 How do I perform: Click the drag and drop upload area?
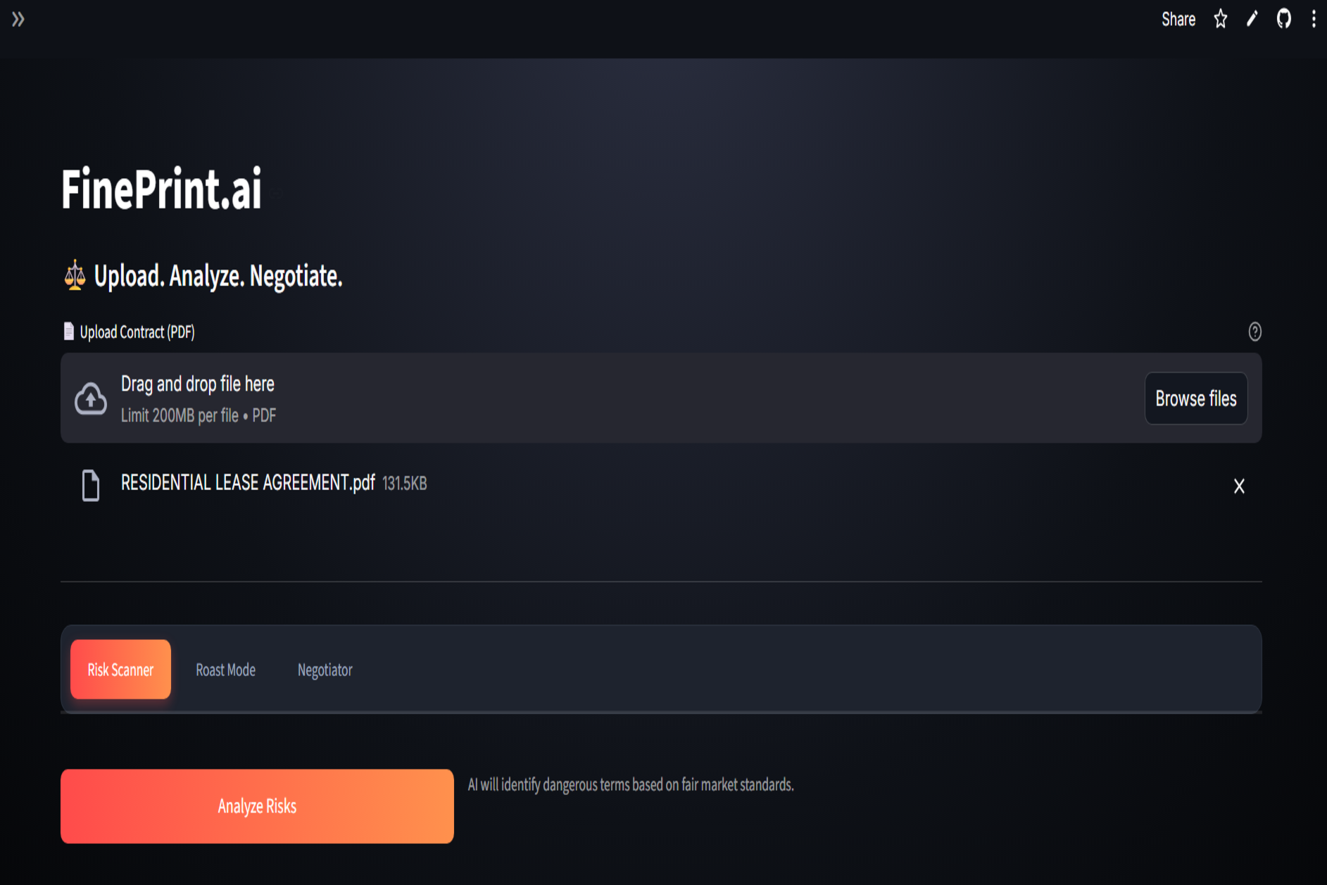coord(661,398)
